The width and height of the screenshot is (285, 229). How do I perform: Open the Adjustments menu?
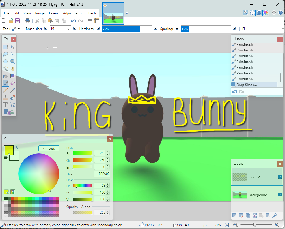click(72, 13)
